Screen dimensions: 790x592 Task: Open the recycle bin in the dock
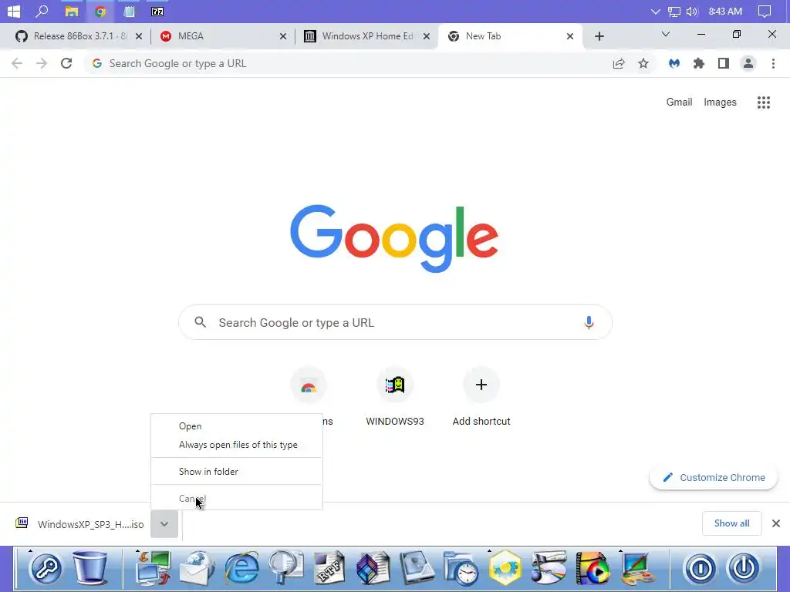point(90,568)
